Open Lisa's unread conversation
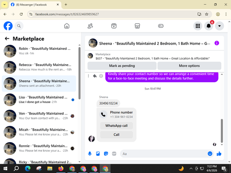 tap(39, 100)
